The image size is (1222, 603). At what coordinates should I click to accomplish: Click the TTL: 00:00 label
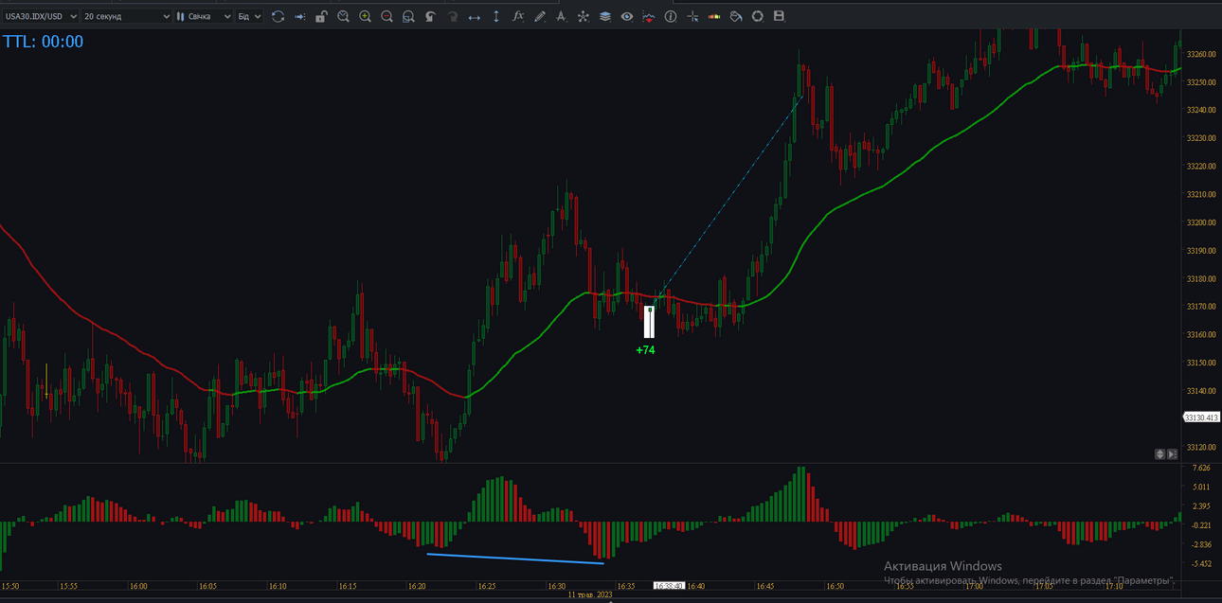click(x=43, y=42)
